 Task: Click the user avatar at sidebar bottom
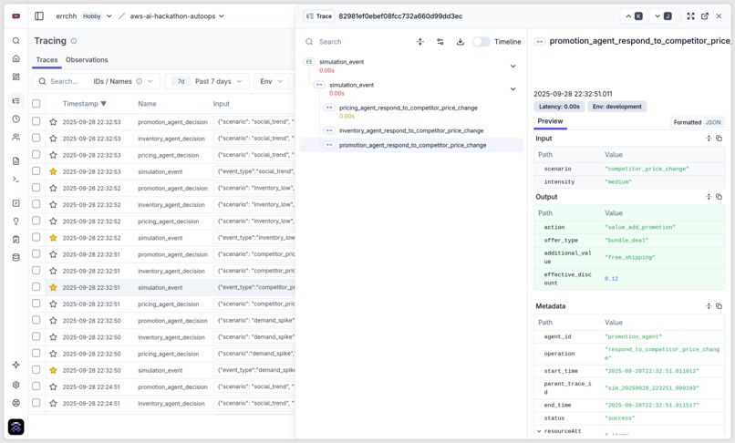(16, 427)
